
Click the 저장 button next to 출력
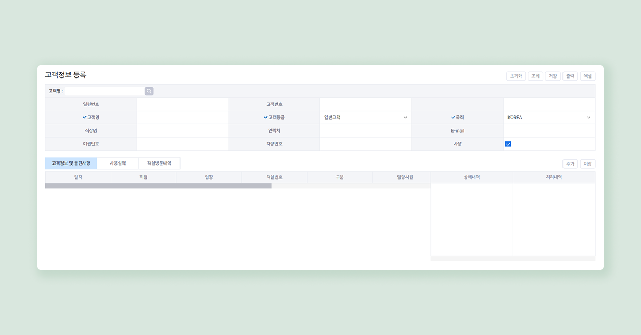click(x=553, y=76)
